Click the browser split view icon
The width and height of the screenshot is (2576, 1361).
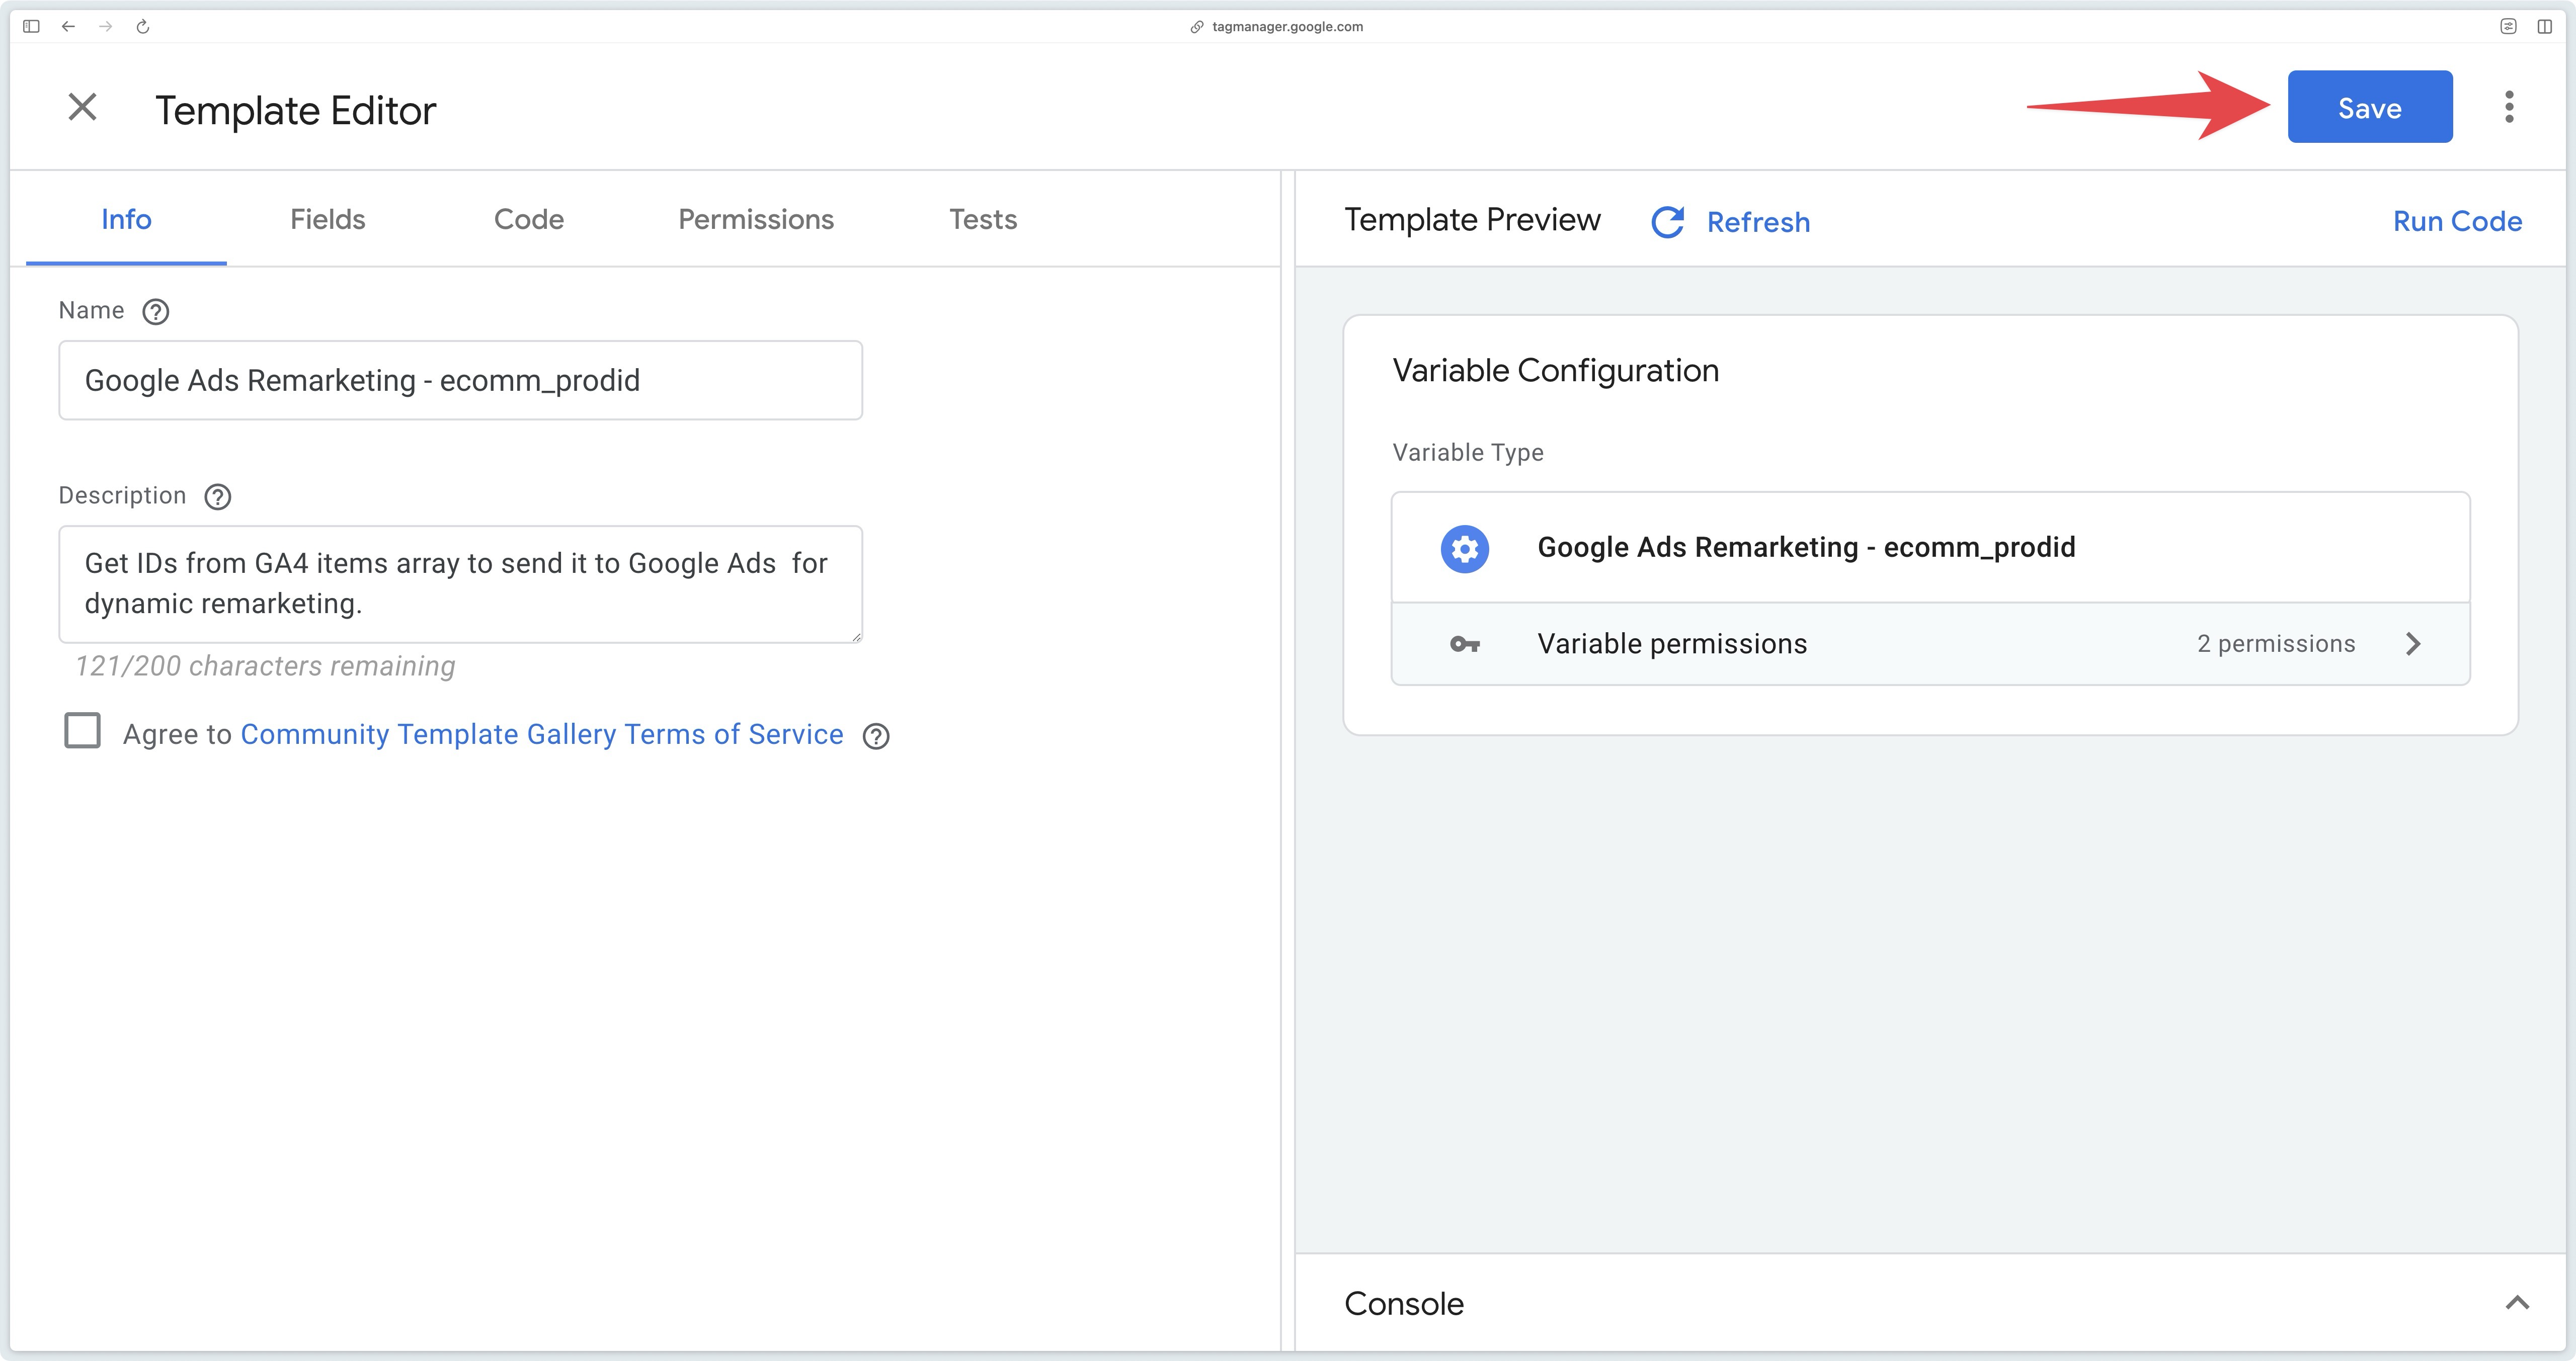[2545, 27]
